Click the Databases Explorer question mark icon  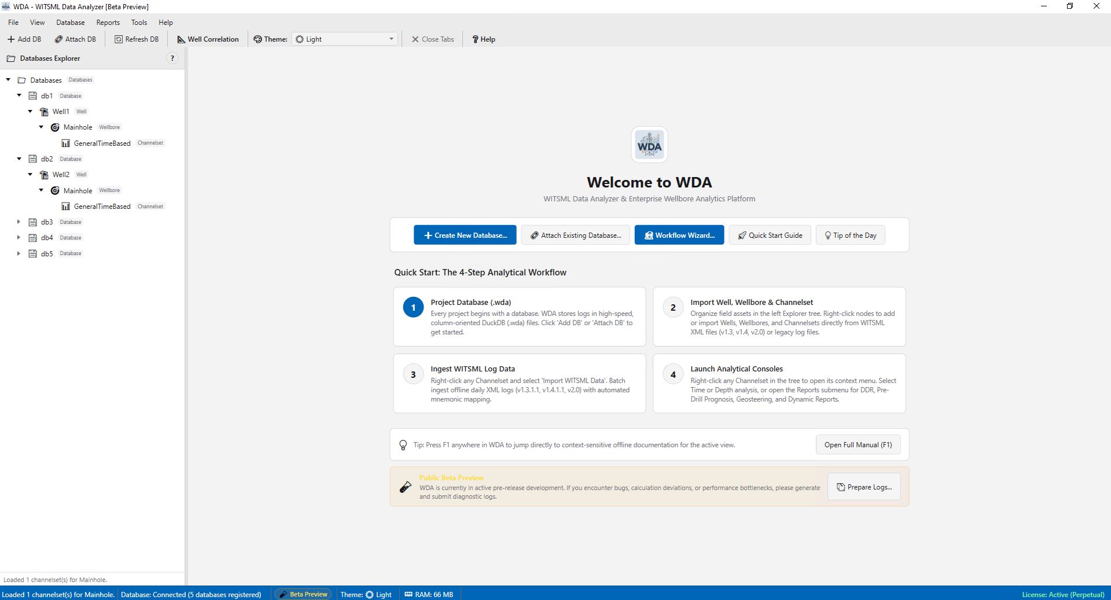tap(172, 58)
